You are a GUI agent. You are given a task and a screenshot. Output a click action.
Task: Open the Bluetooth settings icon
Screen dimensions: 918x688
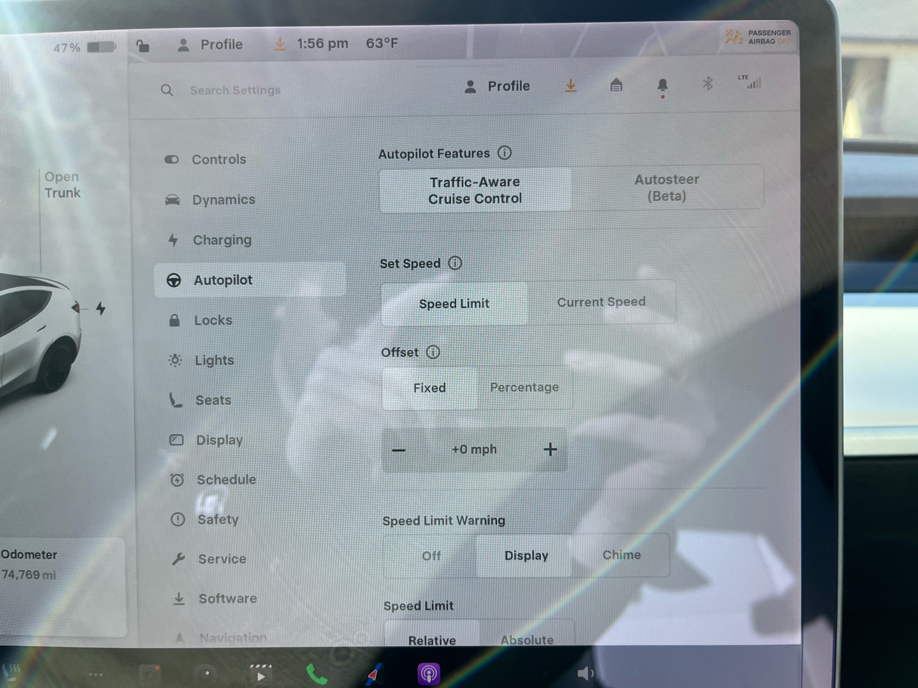coord(707,84)
